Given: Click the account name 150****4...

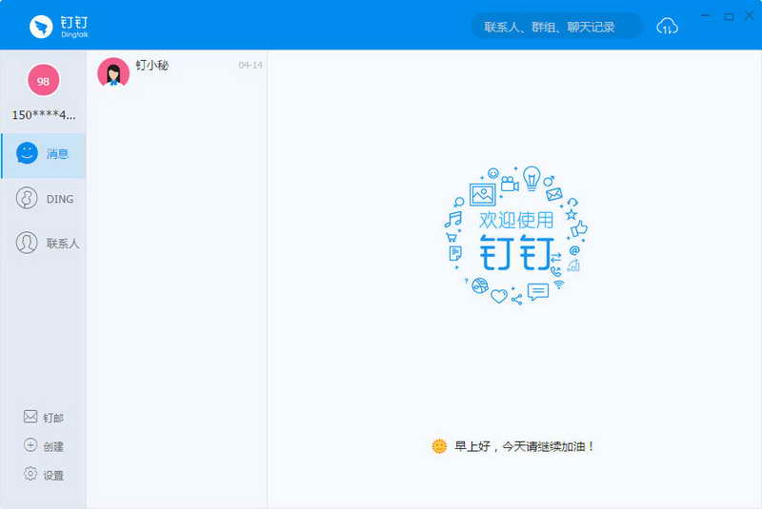Looking at the screenshot, I should point(44,115).
